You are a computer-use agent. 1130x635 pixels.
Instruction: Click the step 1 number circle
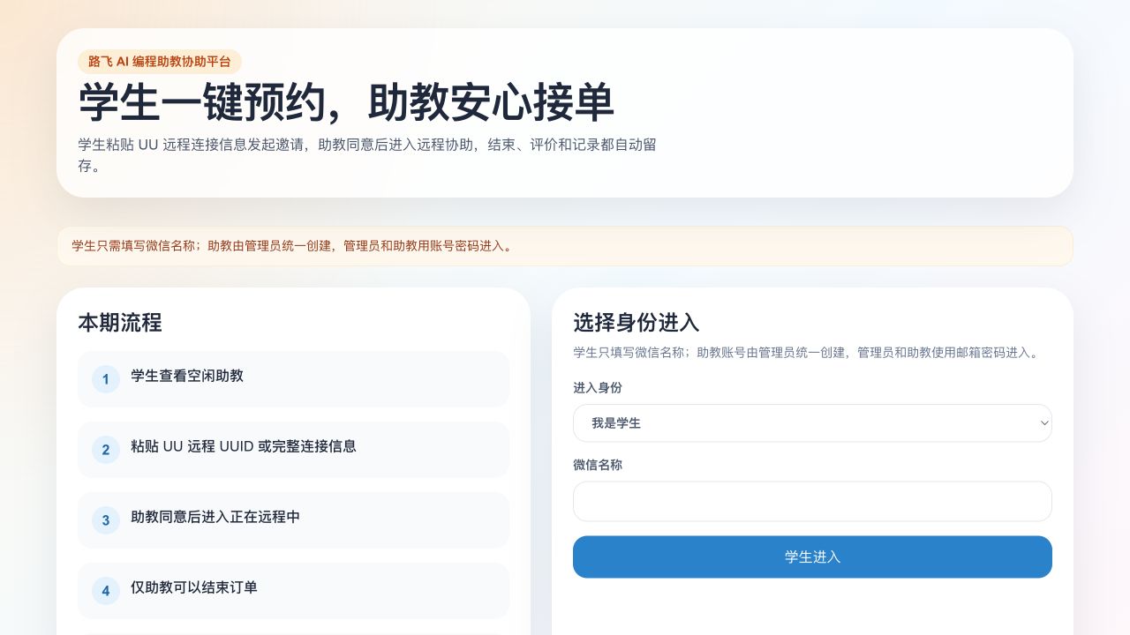tap(106, 379)
